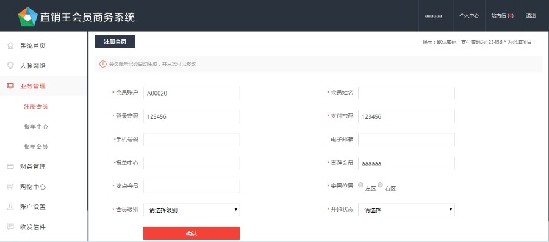Click the 提示：默认密码 hint text
The height and width of the screenshot is (242, 549).
479,42
